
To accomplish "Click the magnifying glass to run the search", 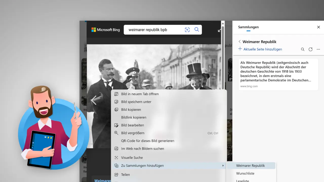I will 197,30.
